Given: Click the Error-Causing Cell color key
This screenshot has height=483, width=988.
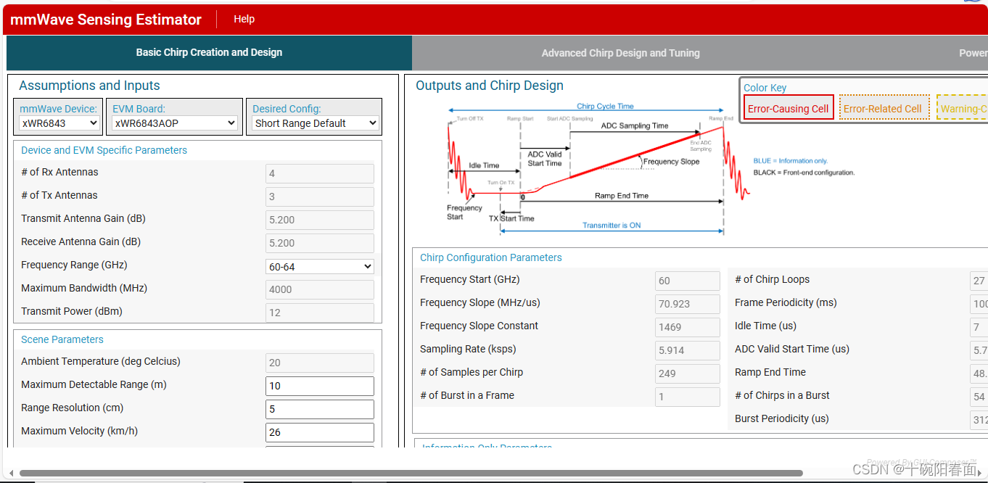Looking at the screenshot, I should (x=789, y=109).
